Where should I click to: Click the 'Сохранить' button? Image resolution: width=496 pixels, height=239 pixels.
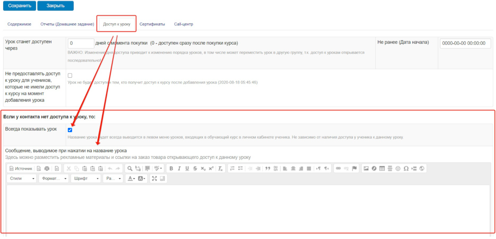[20, 6]
